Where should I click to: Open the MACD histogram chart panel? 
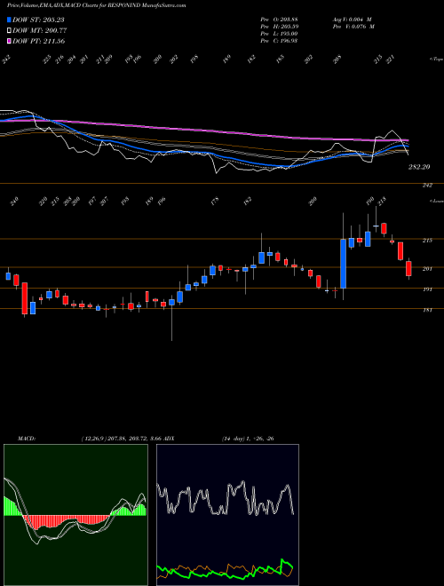coord(75,515)
